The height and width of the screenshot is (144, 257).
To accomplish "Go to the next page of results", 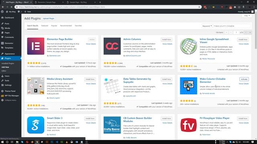I will click(246, 32).
